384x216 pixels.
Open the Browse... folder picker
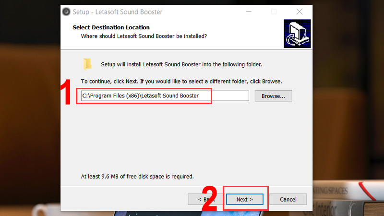tap(273, 96)
